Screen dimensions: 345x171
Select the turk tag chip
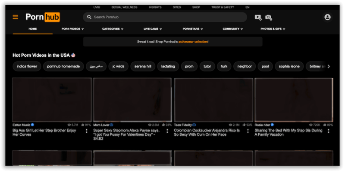pyautogui.click(x=224, y=67)
